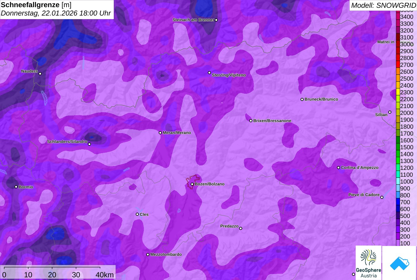
Task: Click the 'Sterzing/Vipiteno' label text
Action: [x=229, y=75]
